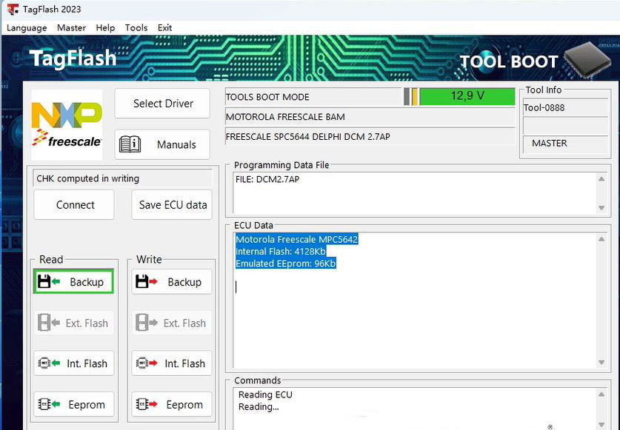
Task: Click Commands scrollbar up arrow
Action: (601, 394)
